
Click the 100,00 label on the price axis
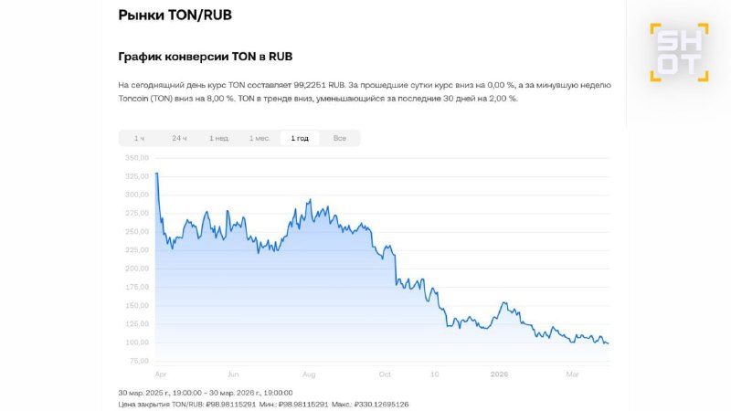137,342
